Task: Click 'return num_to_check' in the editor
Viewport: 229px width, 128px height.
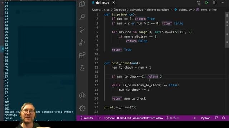Action: tap(128, 98)
